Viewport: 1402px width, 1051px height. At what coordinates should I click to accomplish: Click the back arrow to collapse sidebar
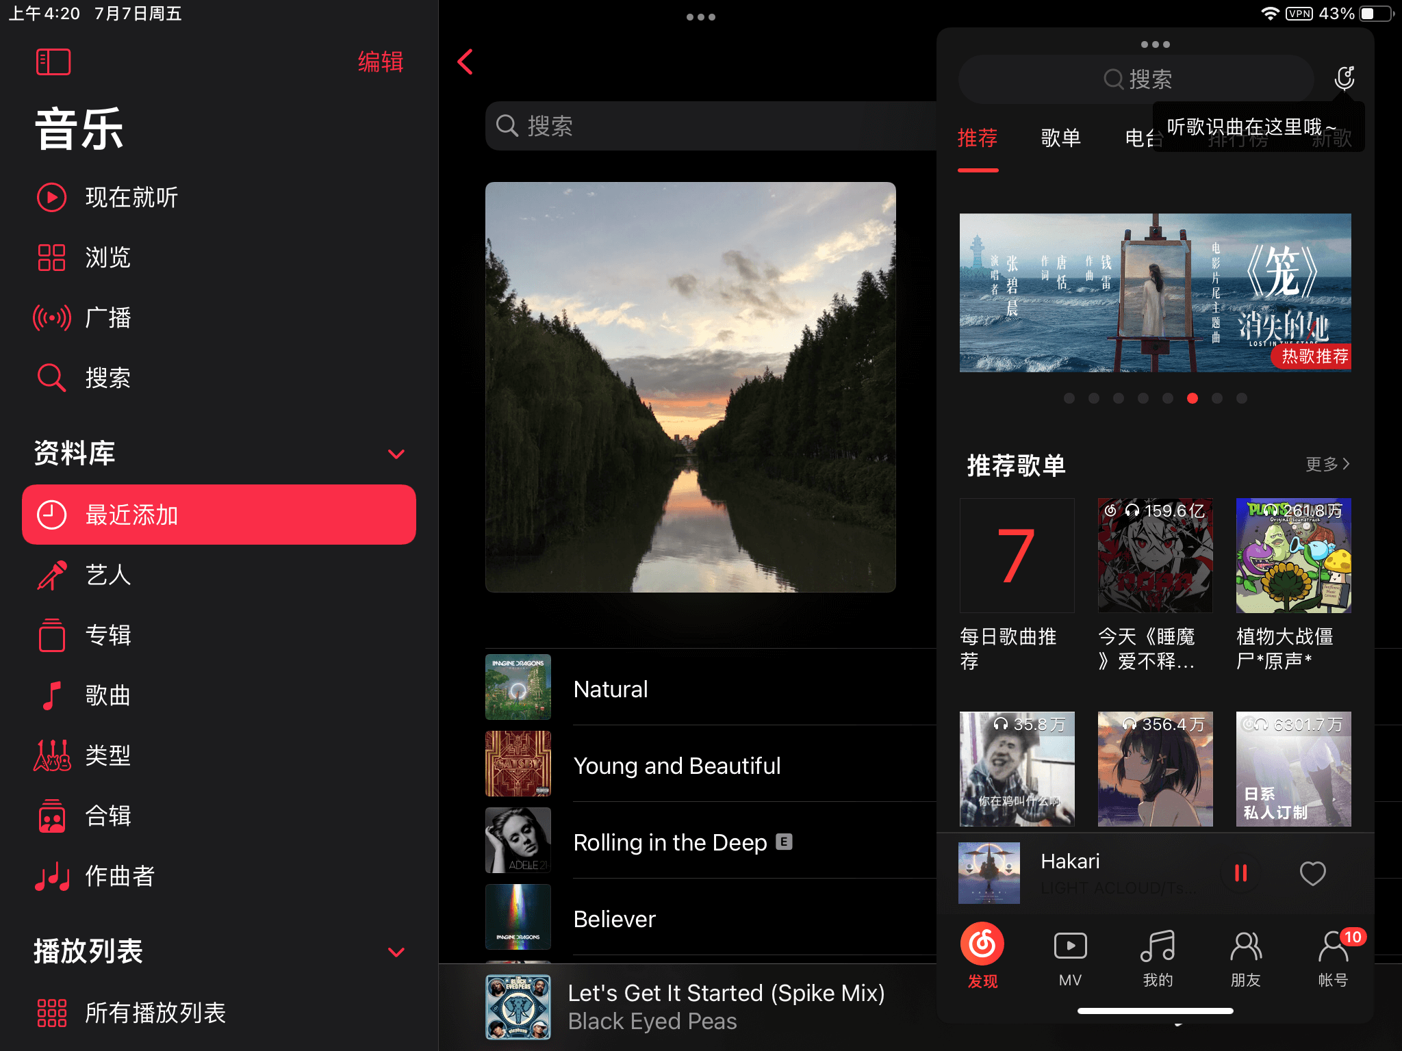[x=465, y=62]
